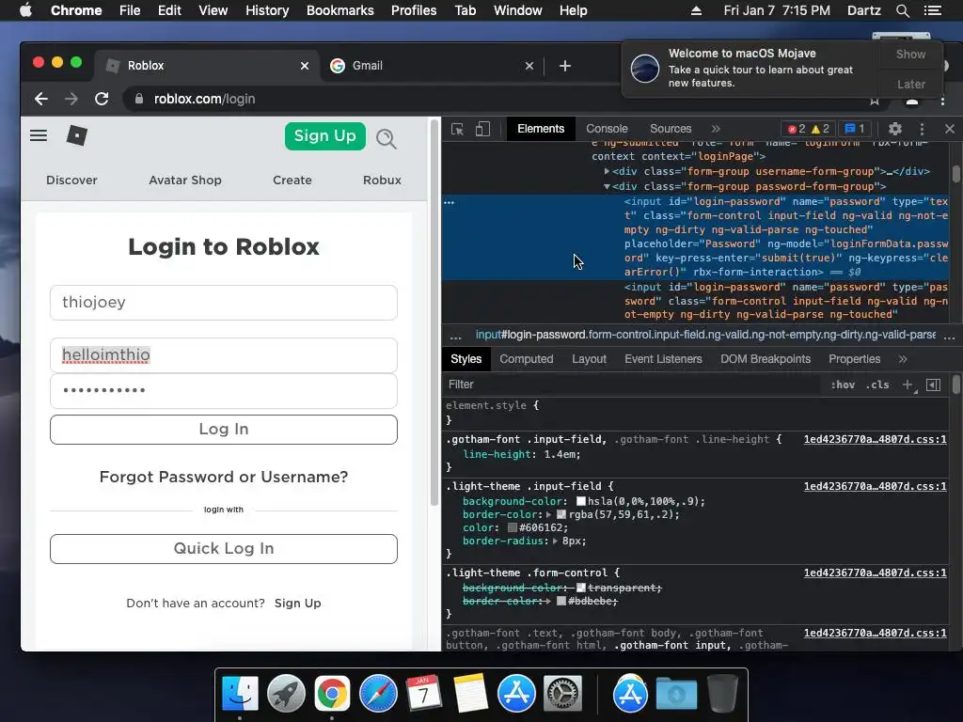Activate the DevTools element inspector tool
Viewport: 963px width, 722px height.
tap(457, 129)
